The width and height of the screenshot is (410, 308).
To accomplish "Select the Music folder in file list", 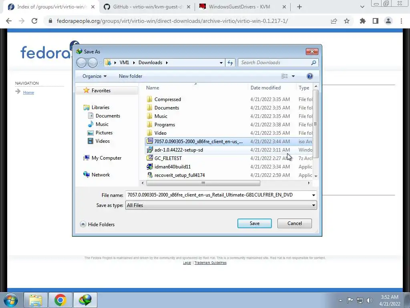I will (161, 116).
